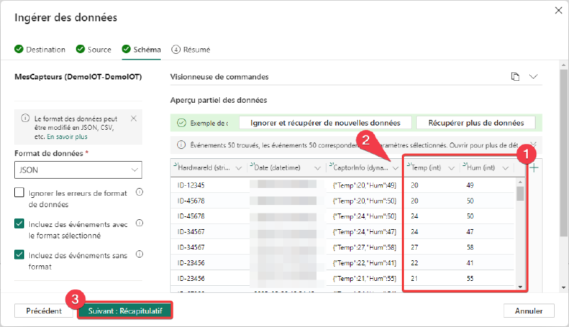Viewport: 569px width, 327px height.
Task: Click info icon in the Événements 50 trouvés bar
Action: coord(181,145)
